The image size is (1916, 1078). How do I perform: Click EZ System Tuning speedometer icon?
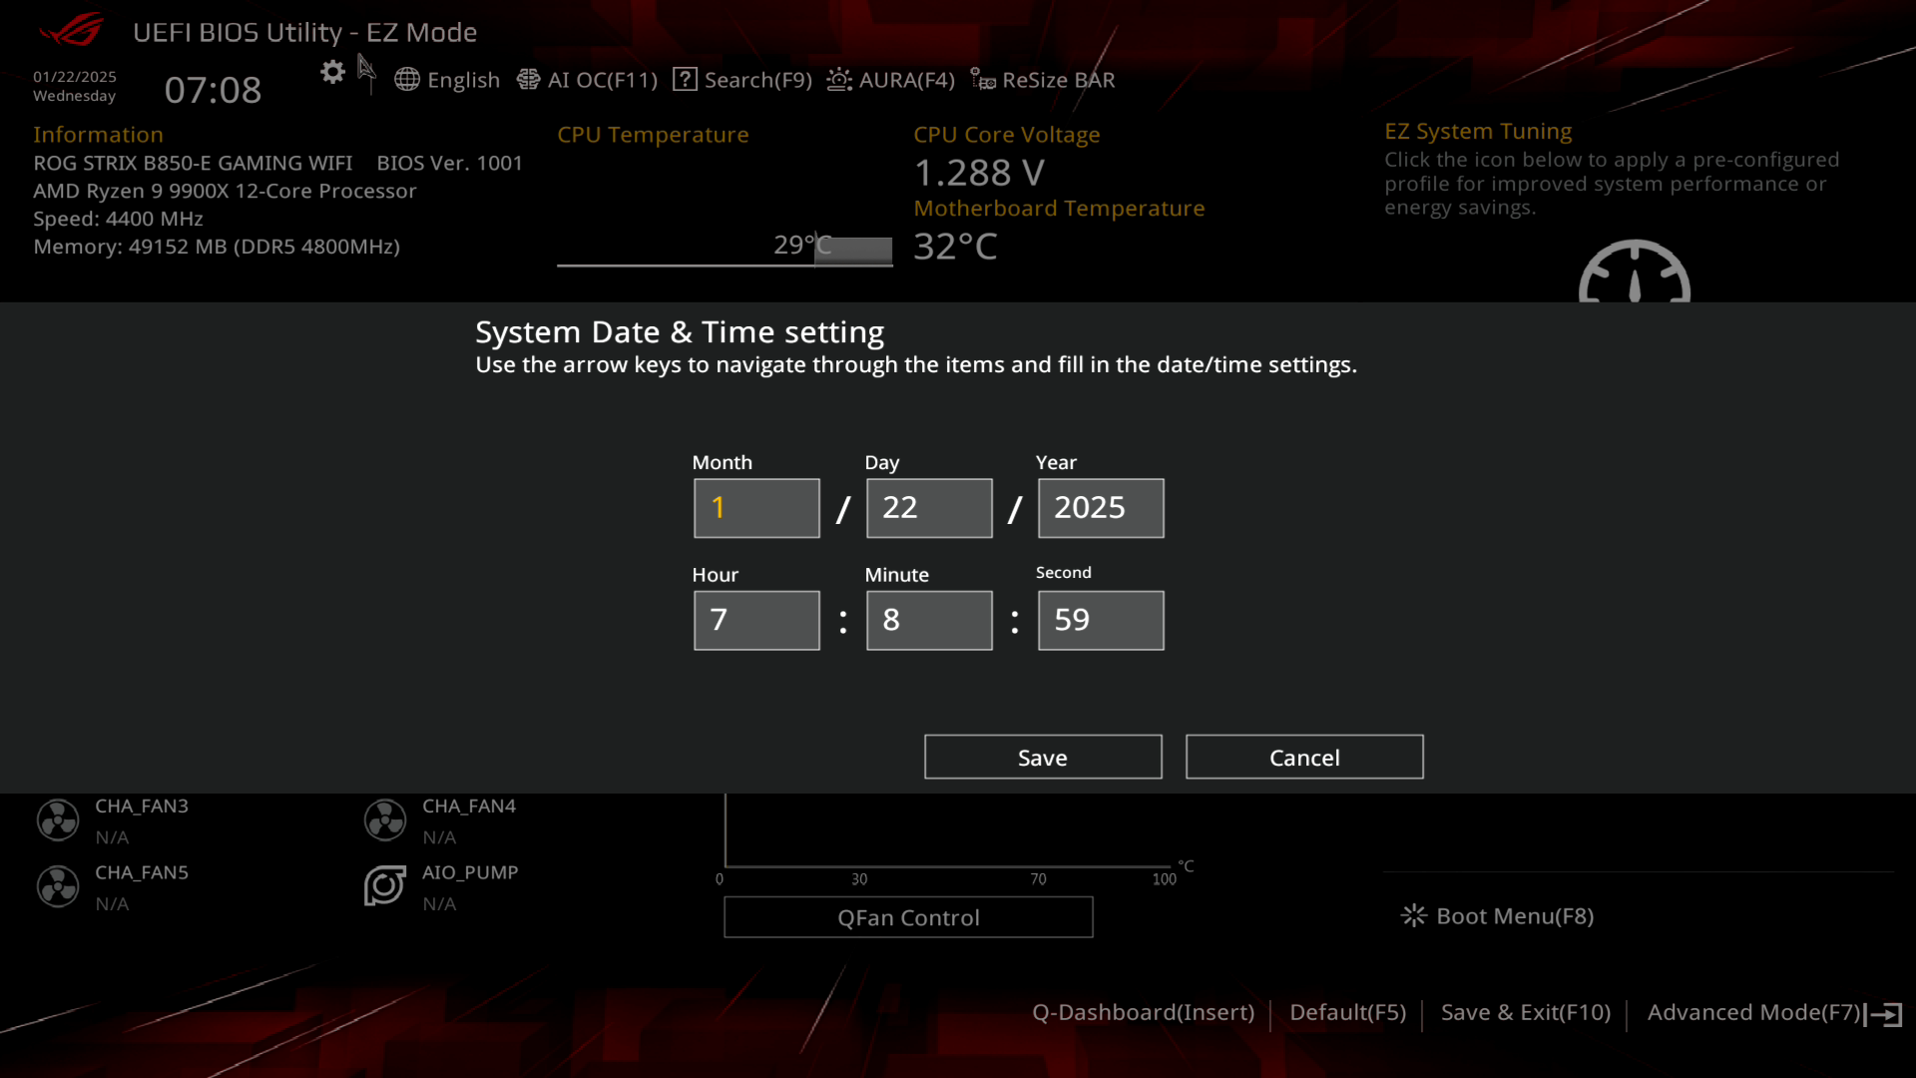coord(1635,276)
